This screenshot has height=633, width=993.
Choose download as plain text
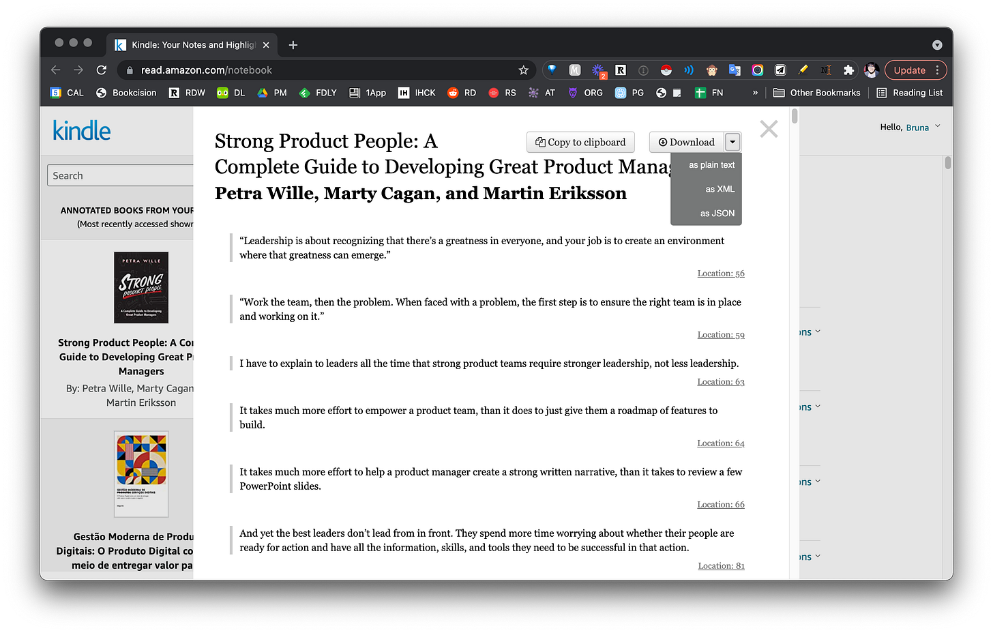(x=711, y=165)
